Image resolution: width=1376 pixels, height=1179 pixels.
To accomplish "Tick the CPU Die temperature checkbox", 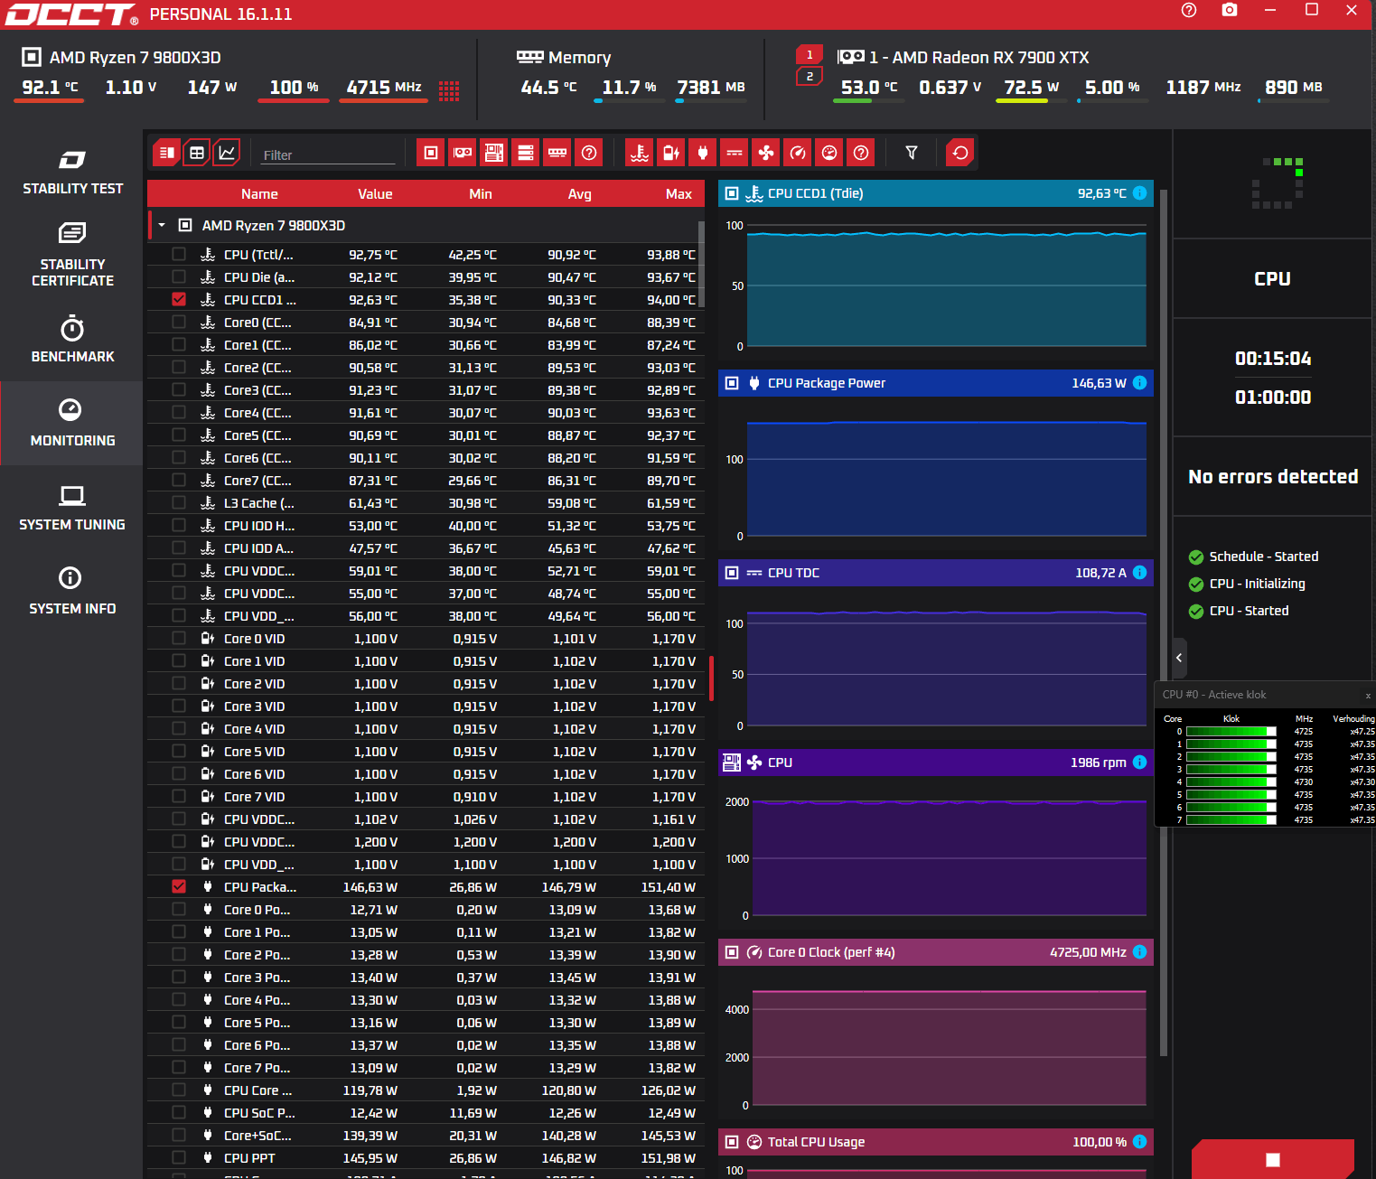I will [179, 277].
